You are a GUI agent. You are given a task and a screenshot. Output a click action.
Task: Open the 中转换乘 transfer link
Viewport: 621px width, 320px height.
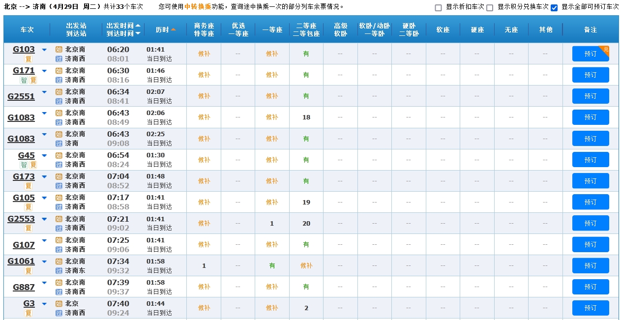point(198,7)
